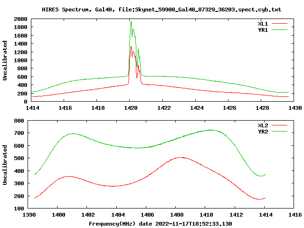Screen dimensions: 304x228
Task: Click the 100 y-axis tick label
Action: tap(19, 209)
